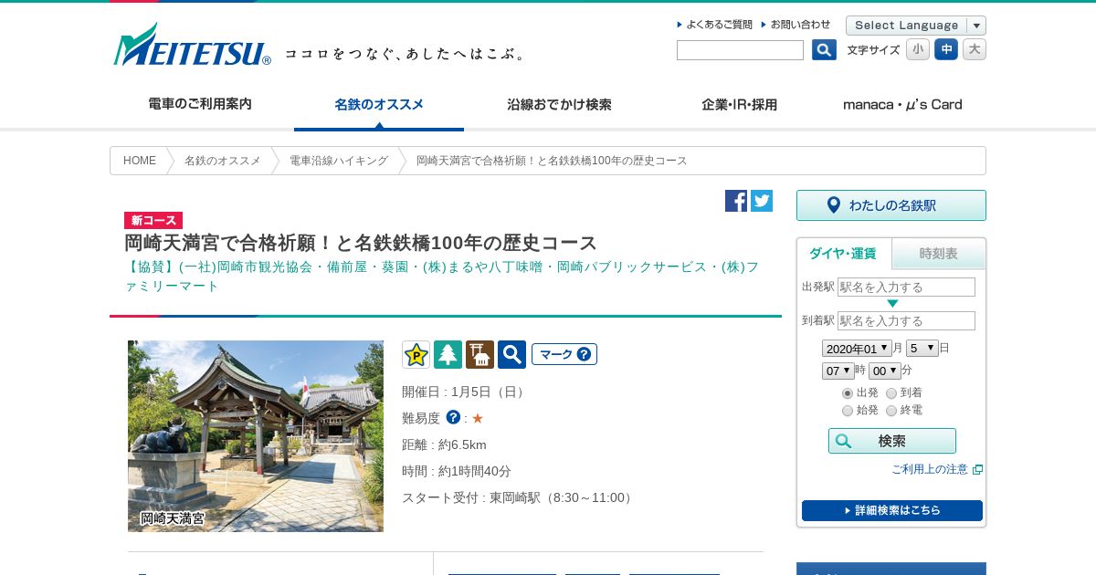Image resolution: width=1096 pixels, height=575 pixels.
Task: Click the 難易度 question mark icon
Action: (453, 417)
